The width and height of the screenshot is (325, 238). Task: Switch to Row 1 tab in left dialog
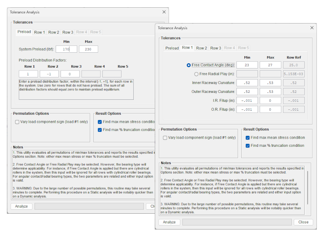pyautogui.click(x=39, y=32)
